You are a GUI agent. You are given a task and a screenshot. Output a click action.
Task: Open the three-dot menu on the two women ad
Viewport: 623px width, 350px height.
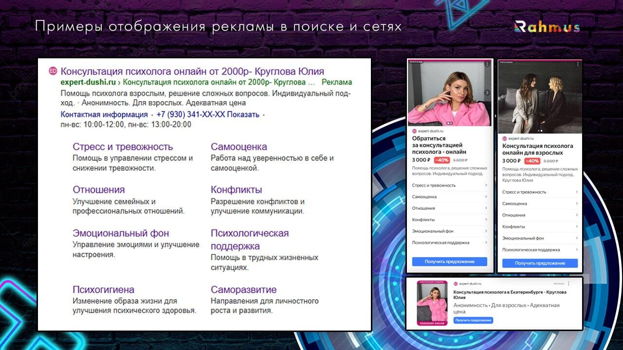pyautogui.click(x=577, y=64)
